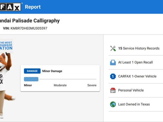View CARFAX 1-Owner Vehicle info

137,76
